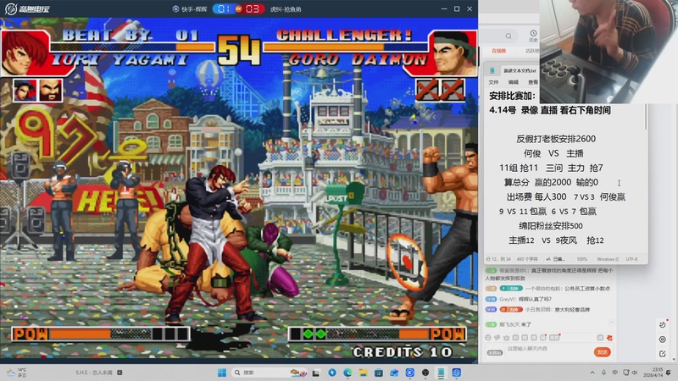Viewport: 678px width, 381px height.
Task: Show hidden tray icons chevron
Action: click(592, 373)
